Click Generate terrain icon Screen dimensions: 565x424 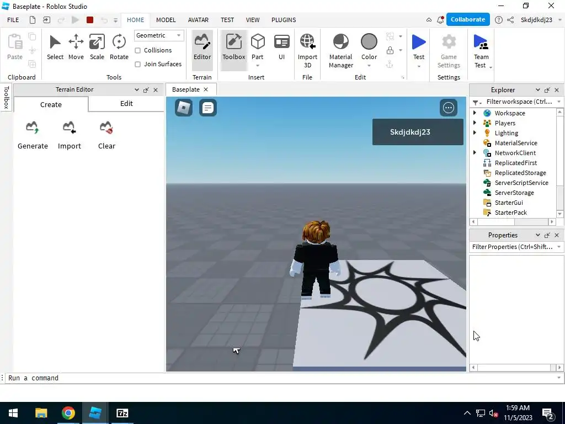(x=32, y=128)
